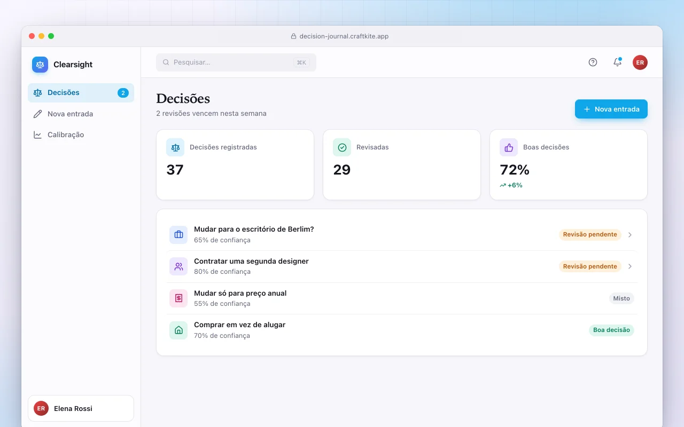The height and width of the screenshot is (427, 684).
Task: Click the '80% de confiança' text
Action: [x=222, y=272]
